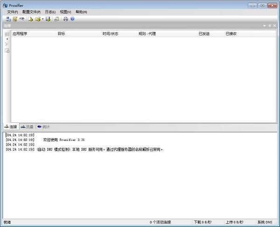This screenshot has width=280, height=227.
Task: Open the 配置文件(P) menu
Action: [31, 12]
